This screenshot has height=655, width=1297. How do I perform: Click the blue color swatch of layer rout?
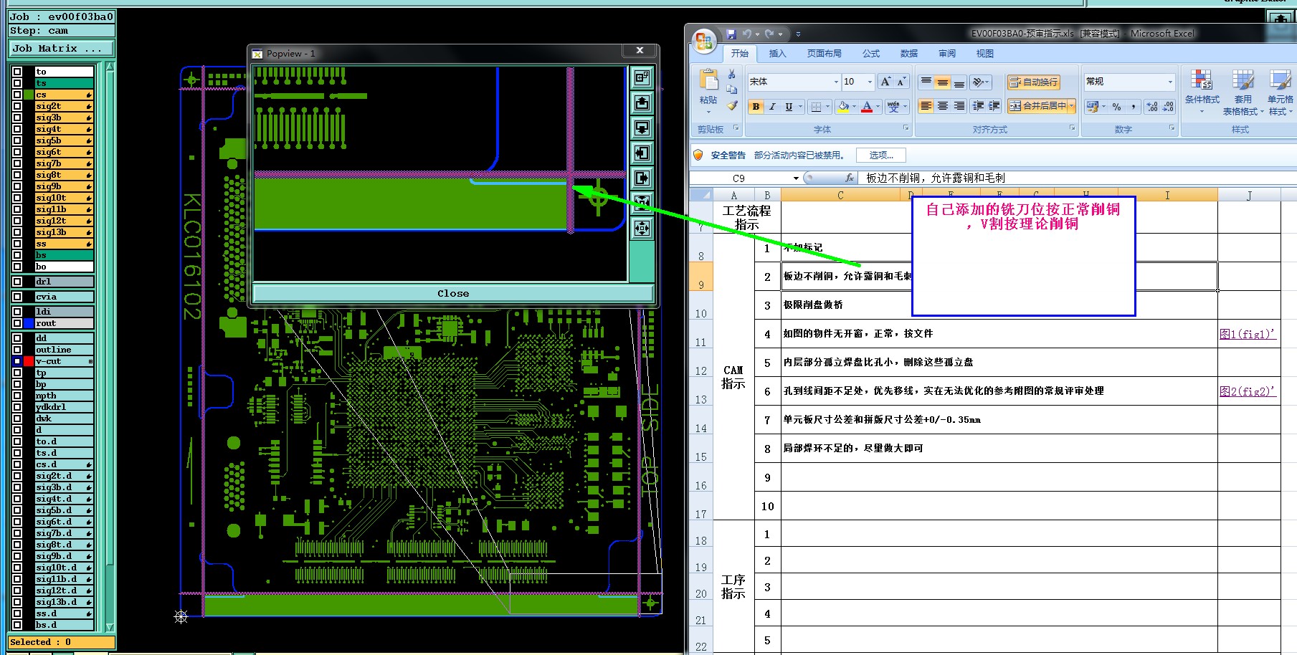29,323
